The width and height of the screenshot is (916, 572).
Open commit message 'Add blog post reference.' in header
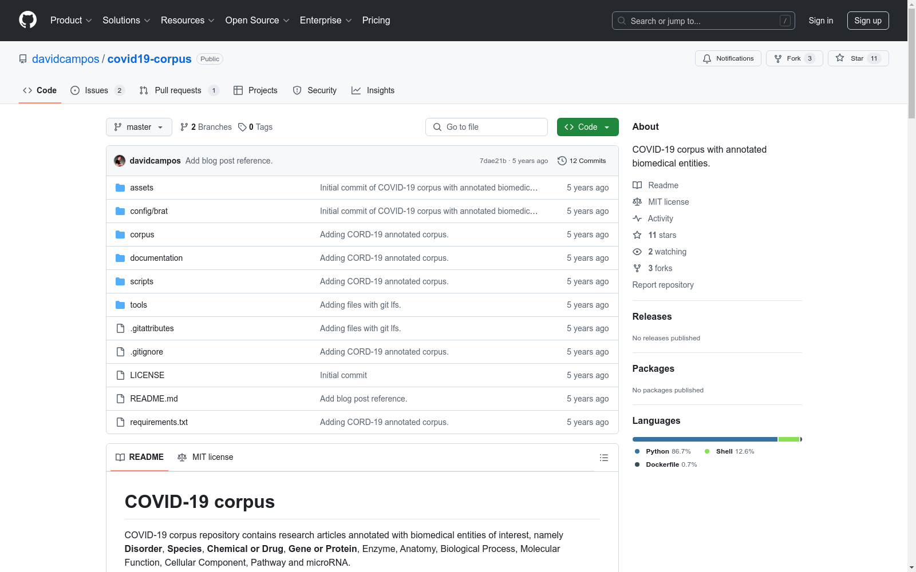[229, 161]
